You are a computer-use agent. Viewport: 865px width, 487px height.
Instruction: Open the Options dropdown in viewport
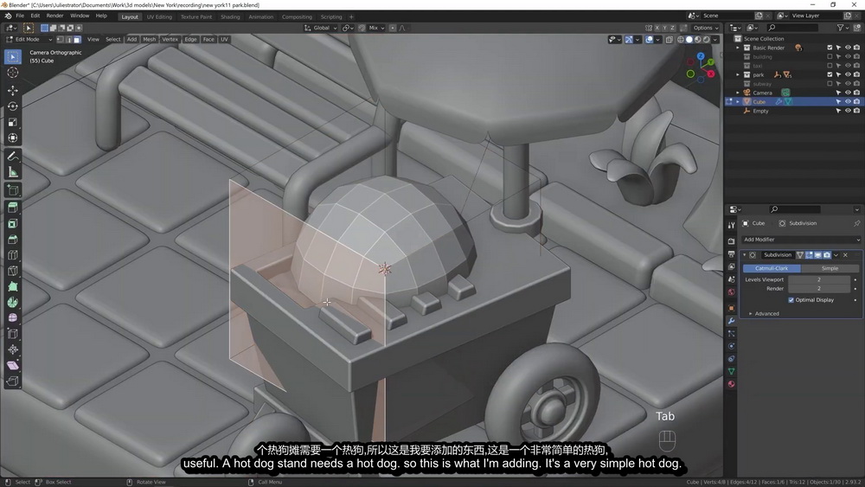tap(706, 28)
